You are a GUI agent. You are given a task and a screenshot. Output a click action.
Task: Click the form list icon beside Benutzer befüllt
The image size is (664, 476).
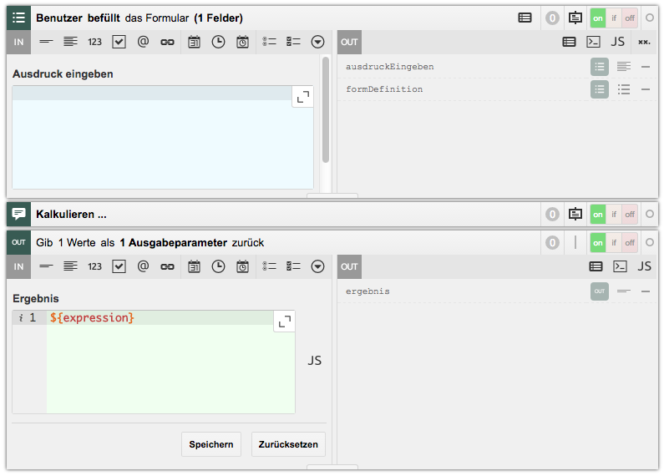tap(18, 18)
